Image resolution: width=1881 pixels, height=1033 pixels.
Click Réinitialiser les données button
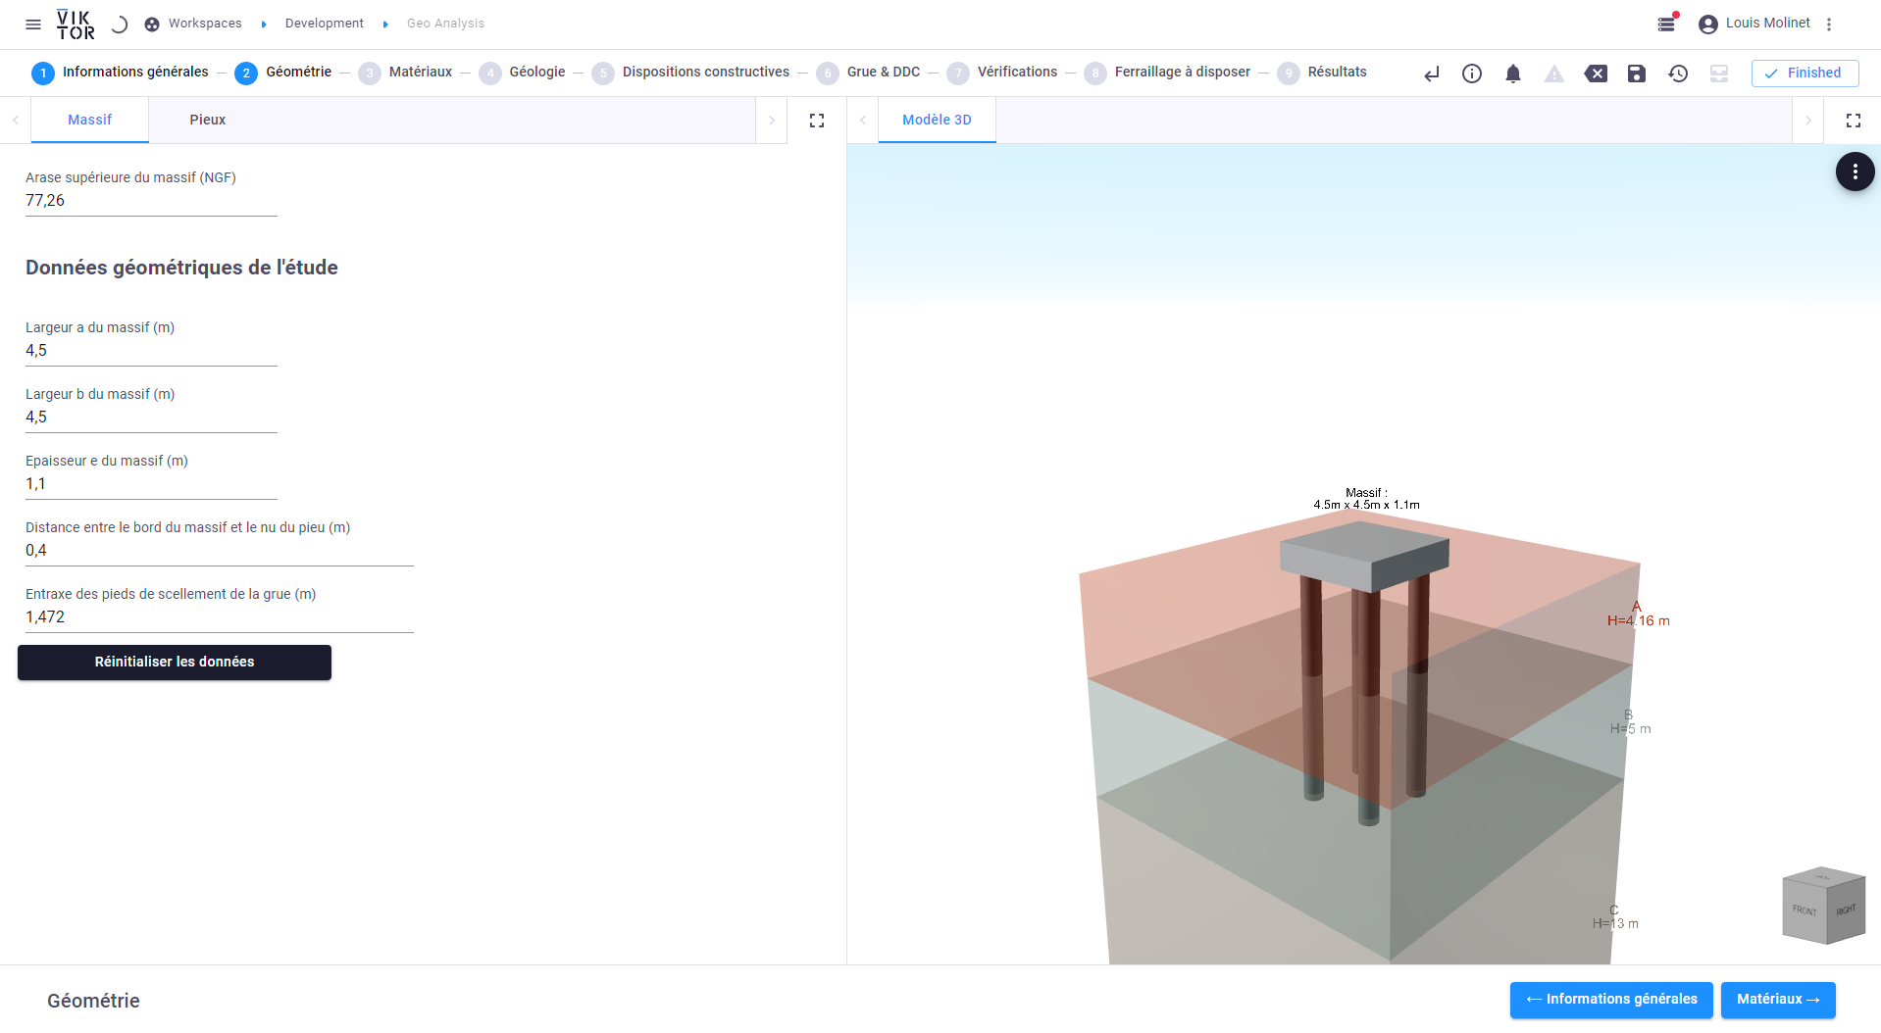(175, 663)
